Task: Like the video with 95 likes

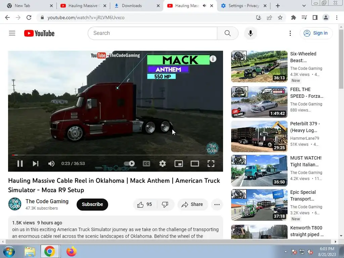Action: pos(145,205)
